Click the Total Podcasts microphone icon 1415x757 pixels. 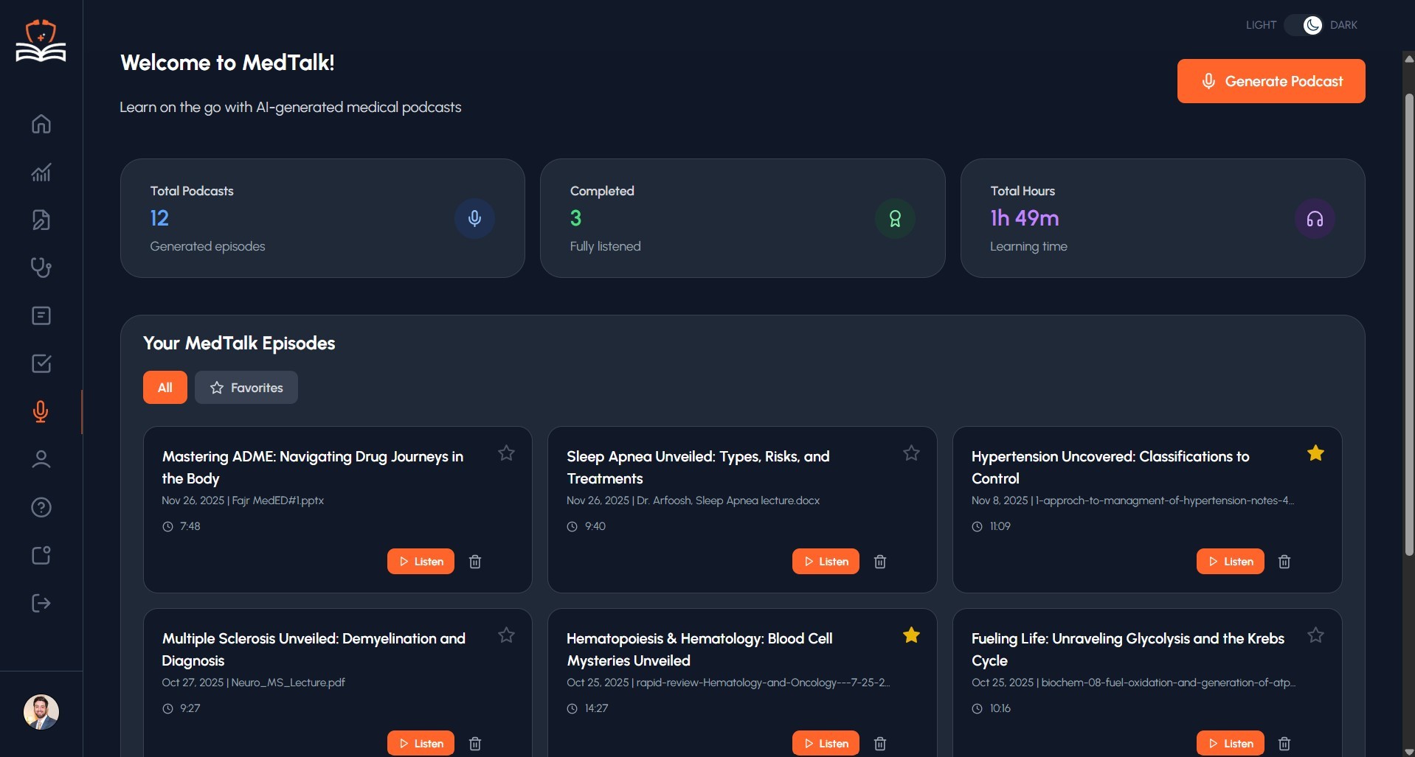(474, 218)
